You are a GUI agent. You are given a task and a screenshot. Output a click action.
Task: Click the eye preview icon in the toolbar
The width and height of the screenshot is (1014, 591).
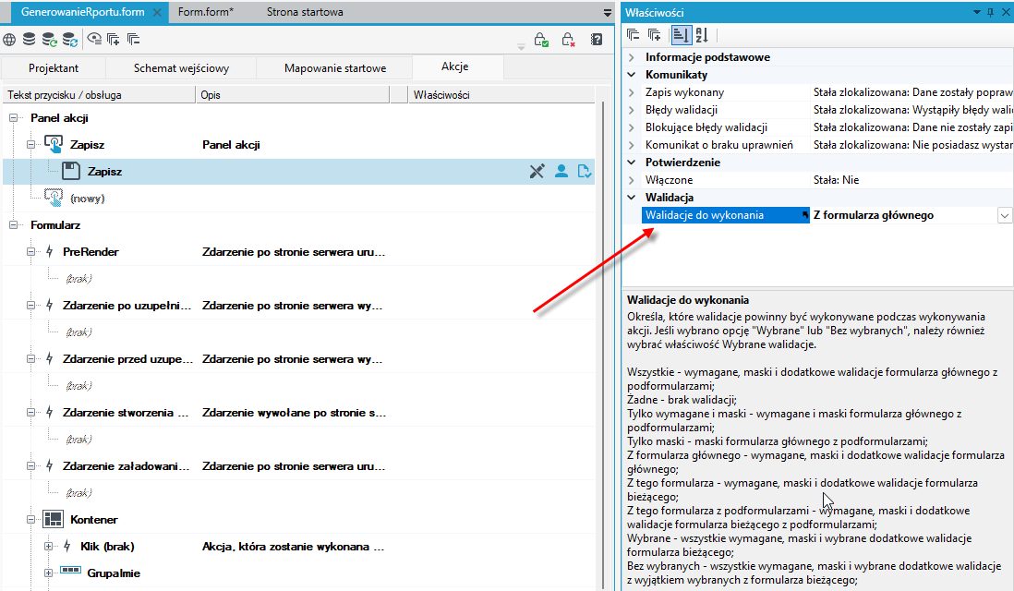[x=94, y=39]
